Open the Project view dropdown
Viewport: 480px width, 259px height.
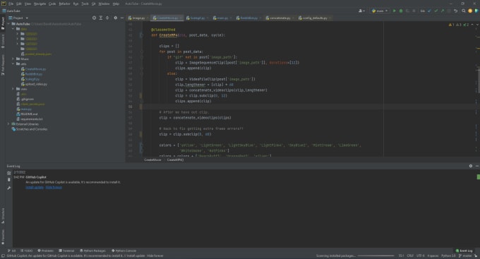pos(18,18)
